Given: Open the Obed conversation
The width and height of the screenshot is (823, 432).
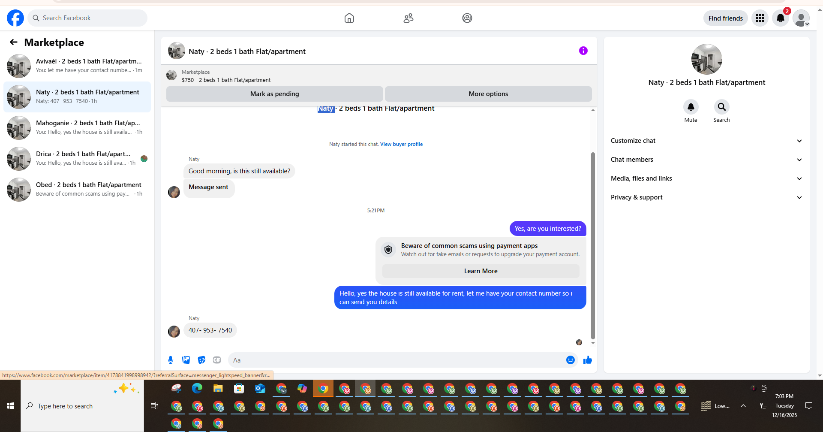Looking at the screenshot, I should pyautogui.click(x=77, y=190).
